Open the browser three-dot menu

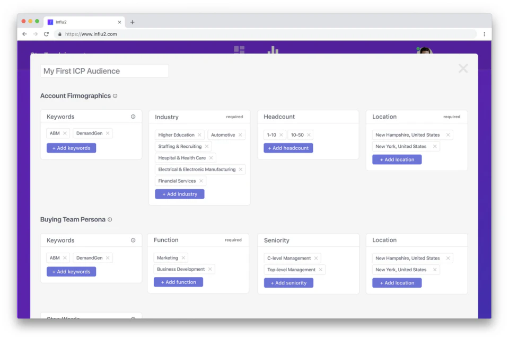click(x=484, y=33)
